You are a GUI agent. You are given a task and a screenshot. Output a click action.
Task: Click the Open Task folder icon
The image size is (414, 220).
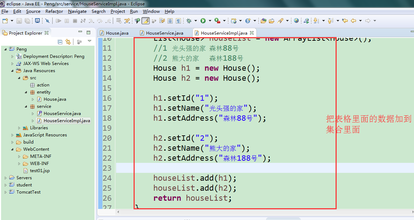click(x=272, y=21)
